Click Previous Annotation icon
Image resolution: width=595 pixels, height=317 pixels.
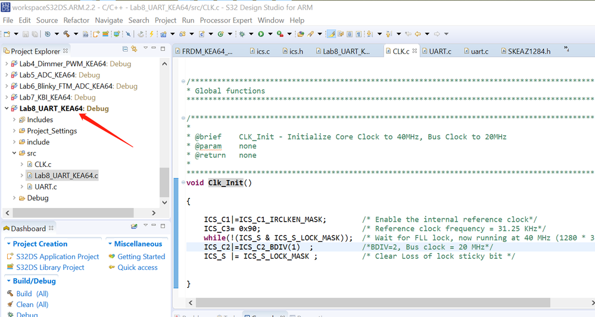(388, 34)
